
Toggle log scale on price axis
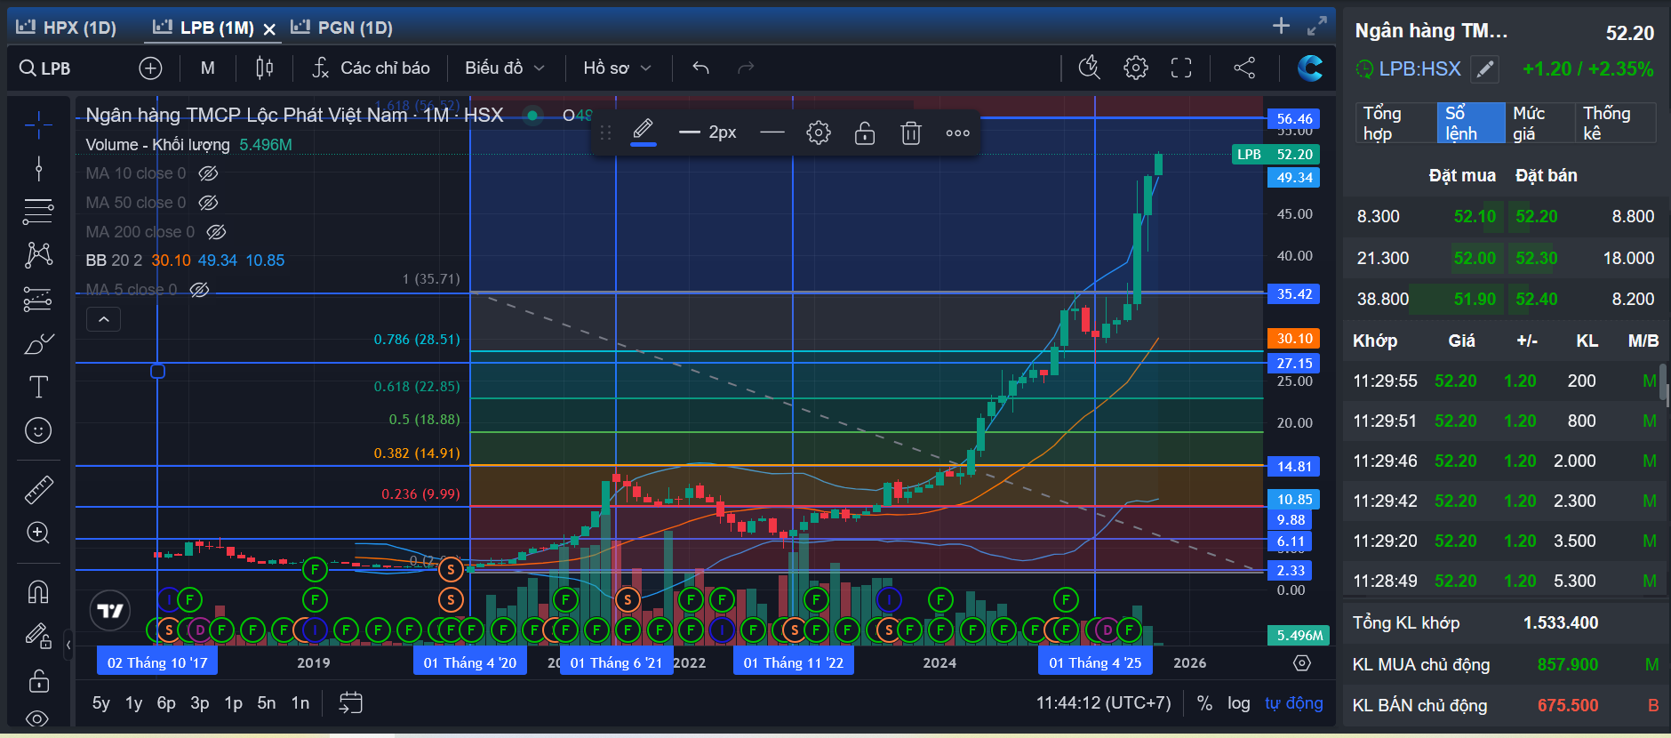(1239, 703)
